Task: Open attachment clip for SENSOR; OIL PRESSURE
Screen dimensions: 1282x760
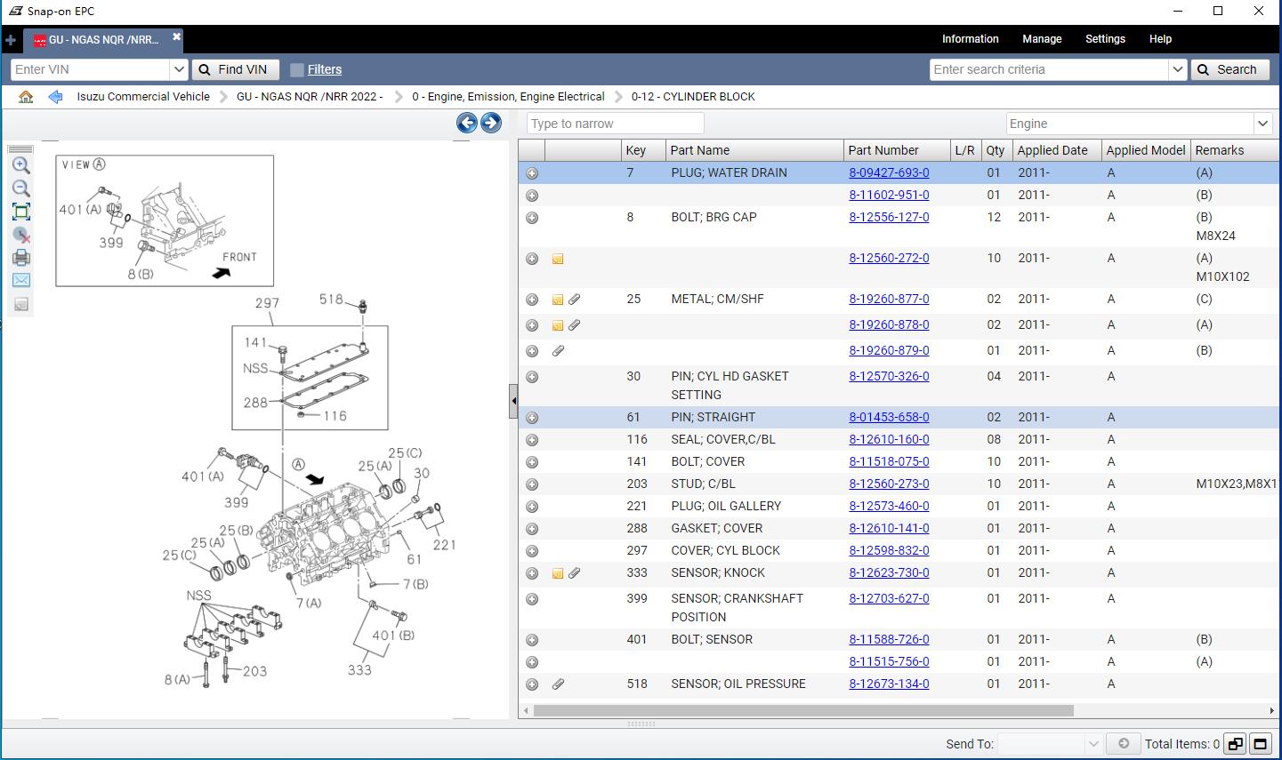Action: point(558,684)
